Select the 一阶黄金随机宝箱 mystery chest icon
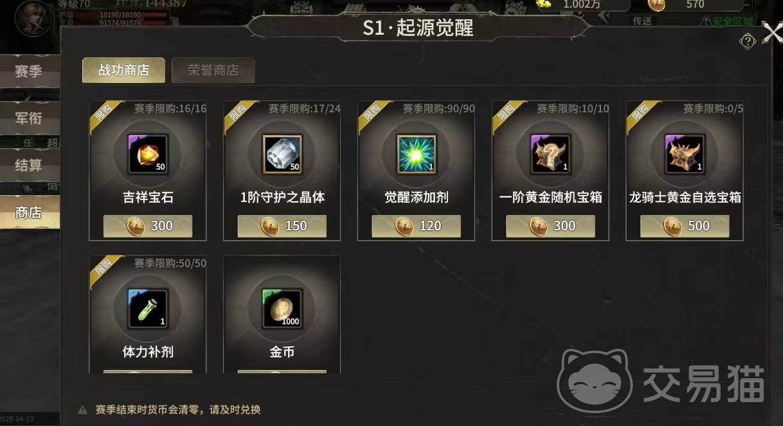The width and height of the screenshot is (783, 426). point(551,154)
